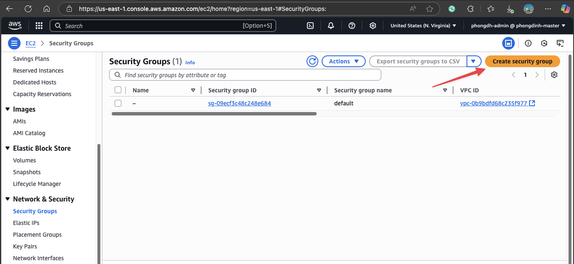Click the table horizontal scrollbar
This screenshot has height=264, width=574.
point(214,114)
